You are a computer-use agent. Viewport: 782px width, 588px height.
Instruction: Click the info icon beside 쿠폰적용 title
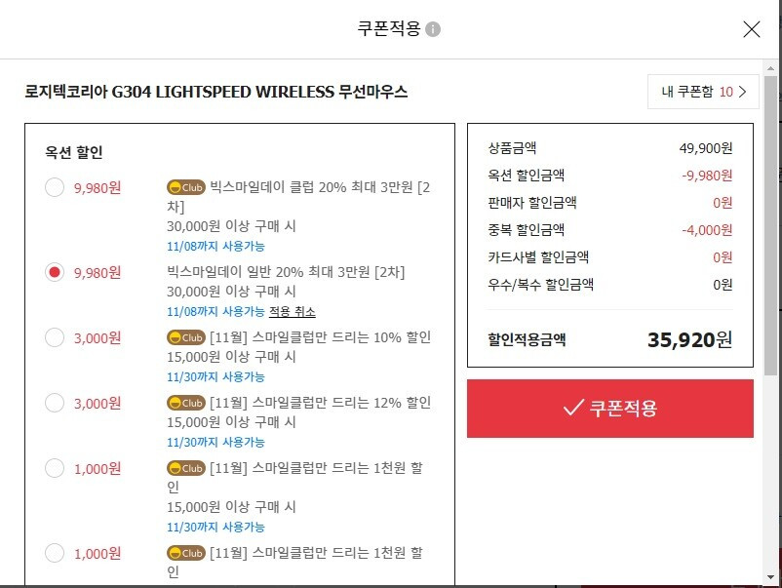433,29
